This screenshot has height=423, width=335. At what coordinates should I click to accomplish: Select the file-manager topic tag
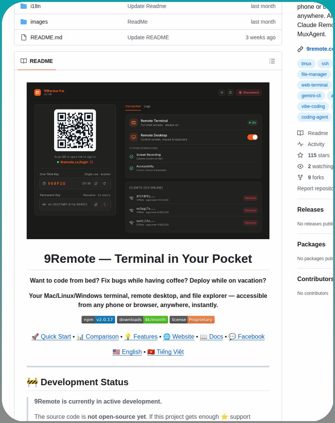(x=314, y=74)
